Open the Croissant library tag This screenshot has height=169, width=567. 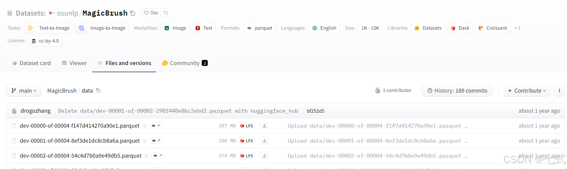[493, 28]
